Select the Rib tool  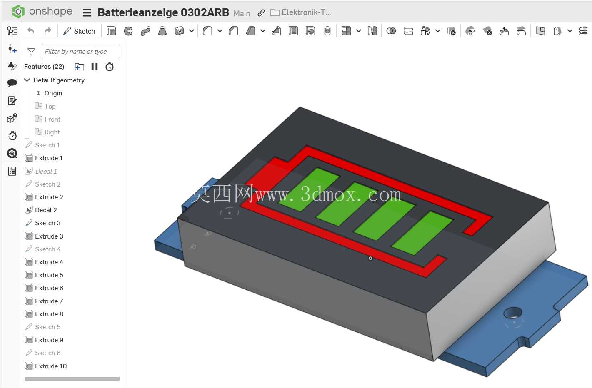276,31
